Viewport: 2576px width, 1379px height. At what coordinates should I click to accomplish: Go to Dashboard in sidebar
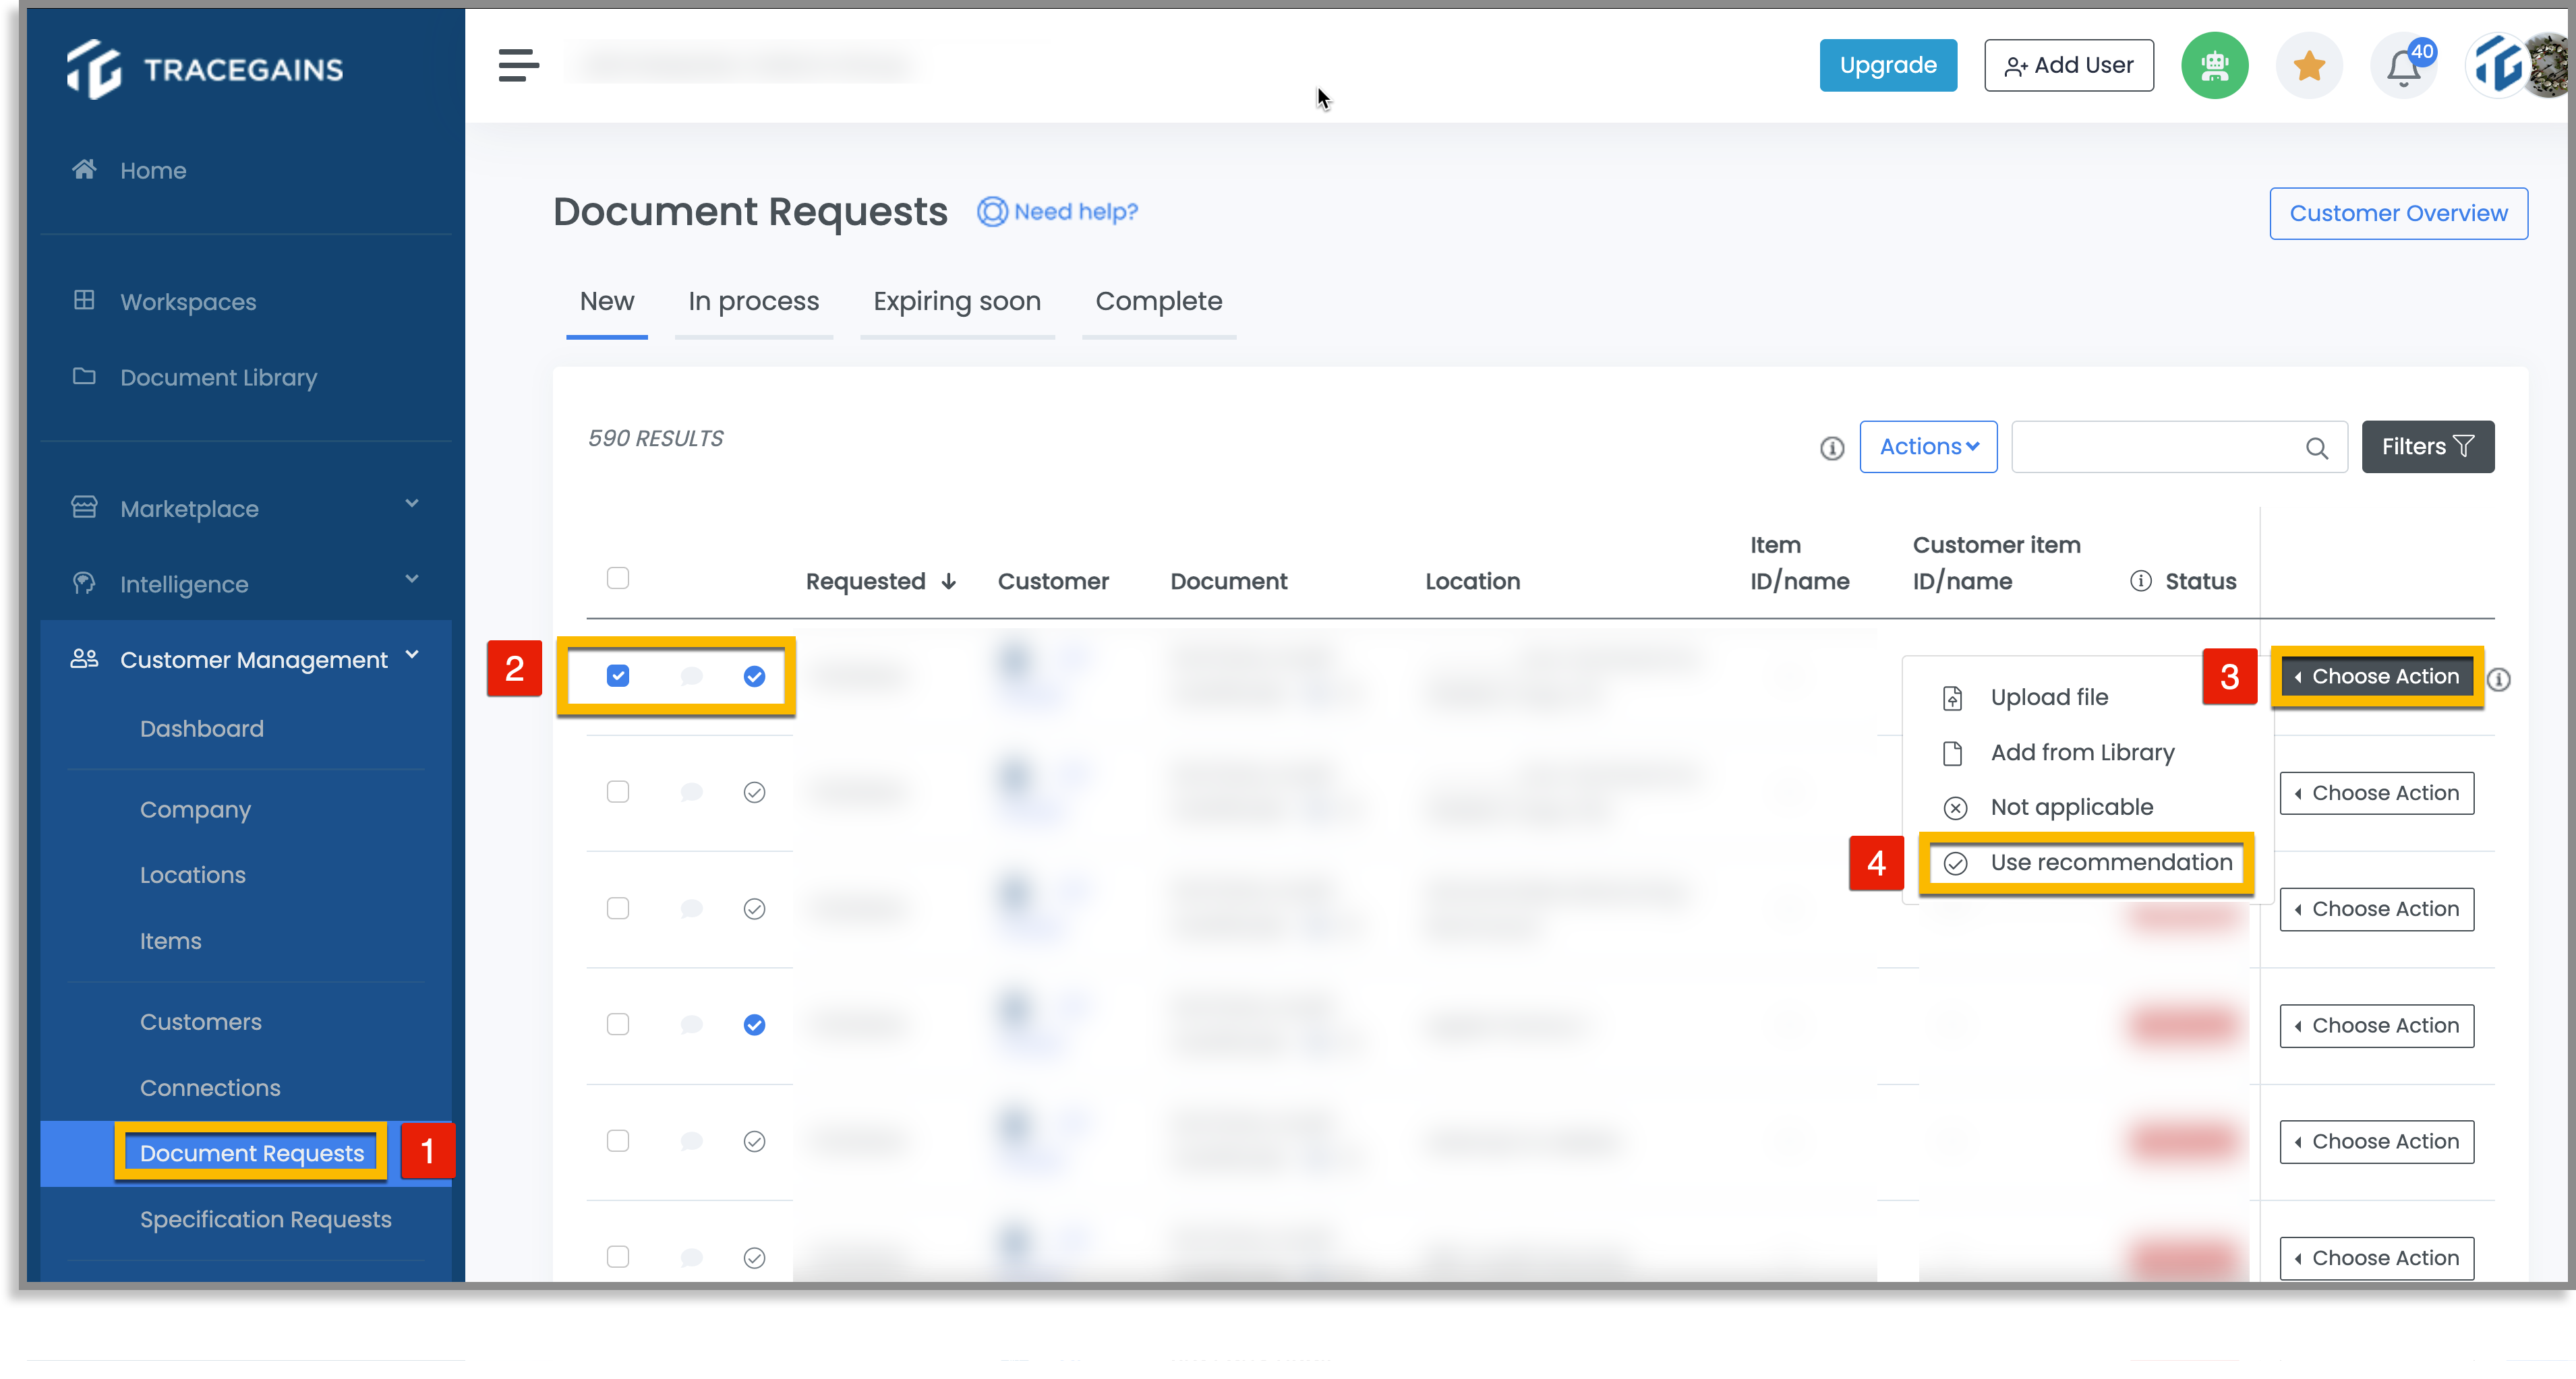point(201,729)
